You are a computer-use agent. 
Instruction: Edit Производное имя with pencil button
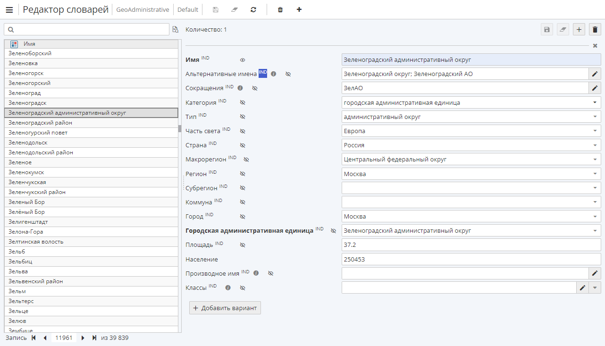click(595, 273)
